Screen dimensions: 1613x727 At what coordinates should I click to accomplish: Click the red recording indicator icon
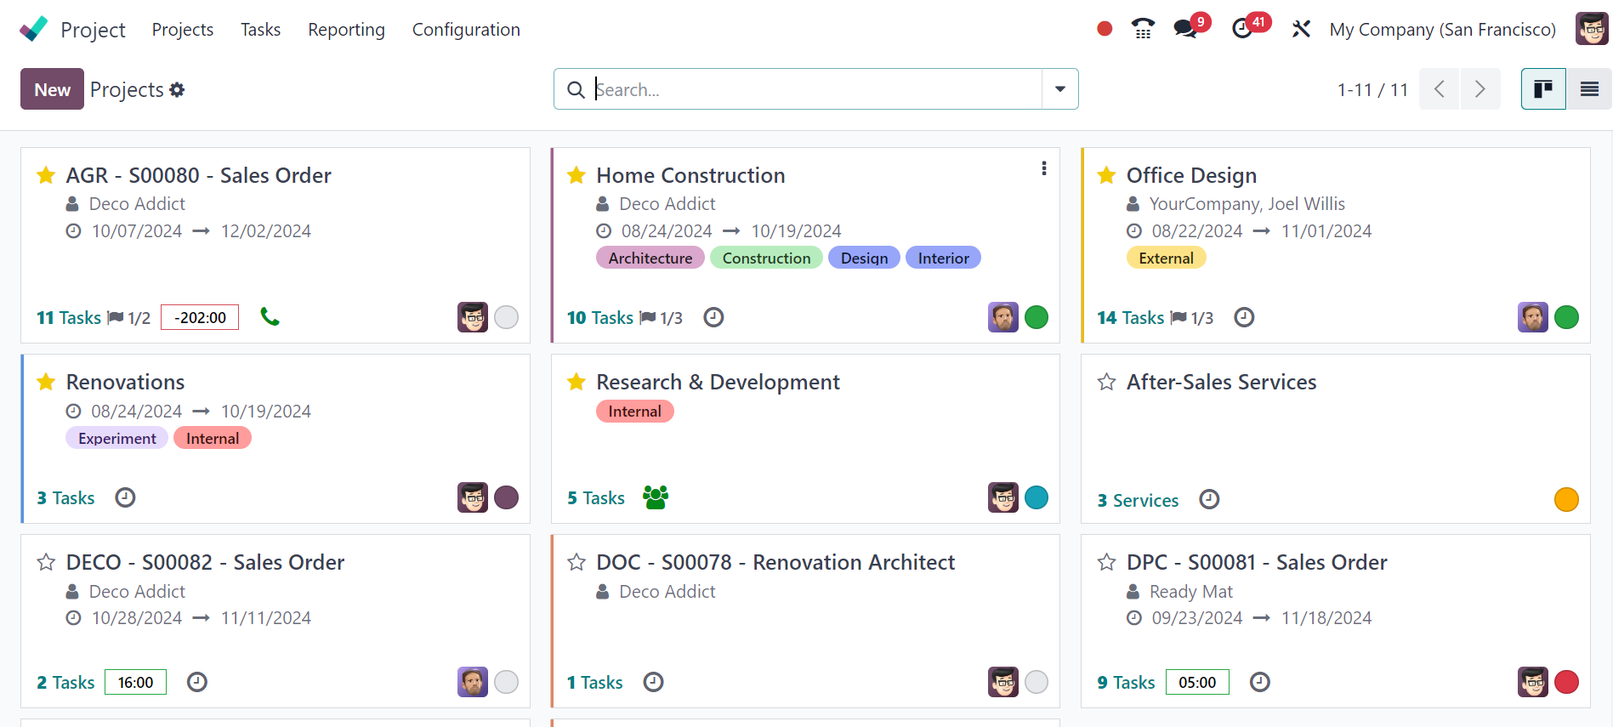pos(1105,29)
